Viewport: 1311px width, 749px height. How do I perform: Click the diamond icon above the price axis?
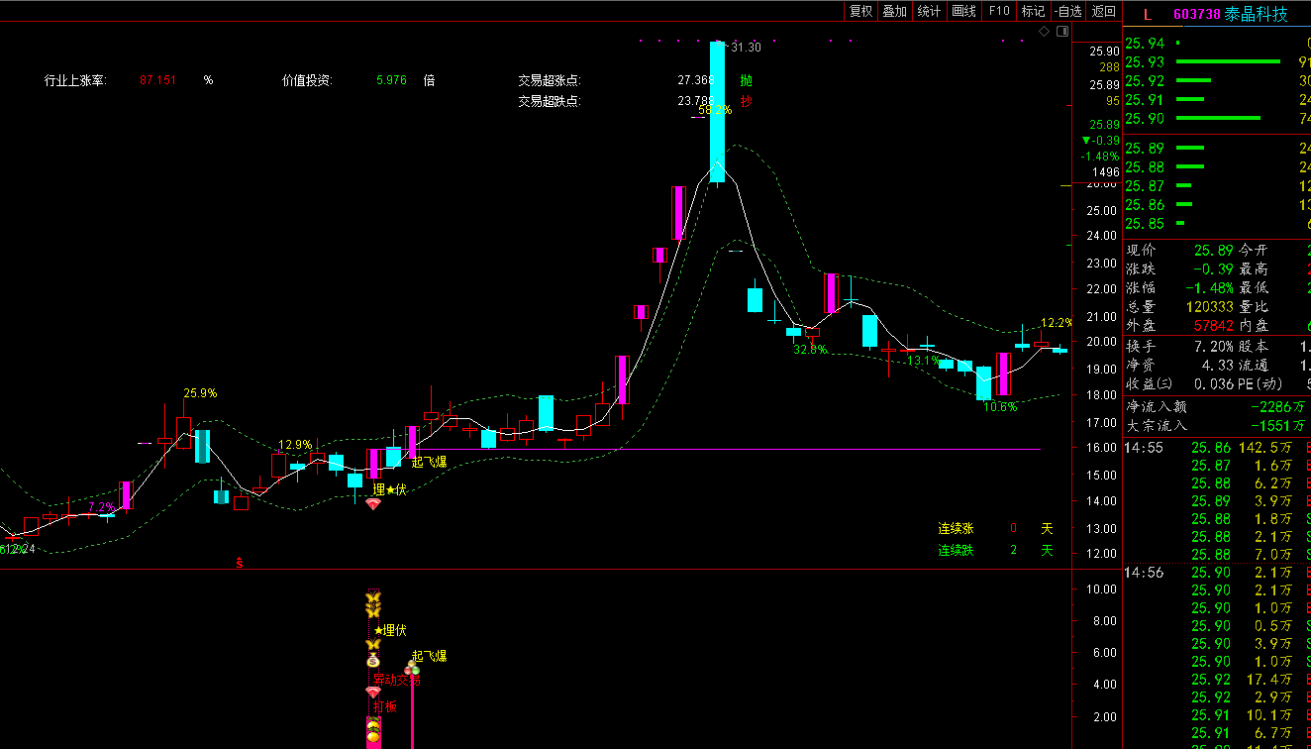[x=1044, y=32]
